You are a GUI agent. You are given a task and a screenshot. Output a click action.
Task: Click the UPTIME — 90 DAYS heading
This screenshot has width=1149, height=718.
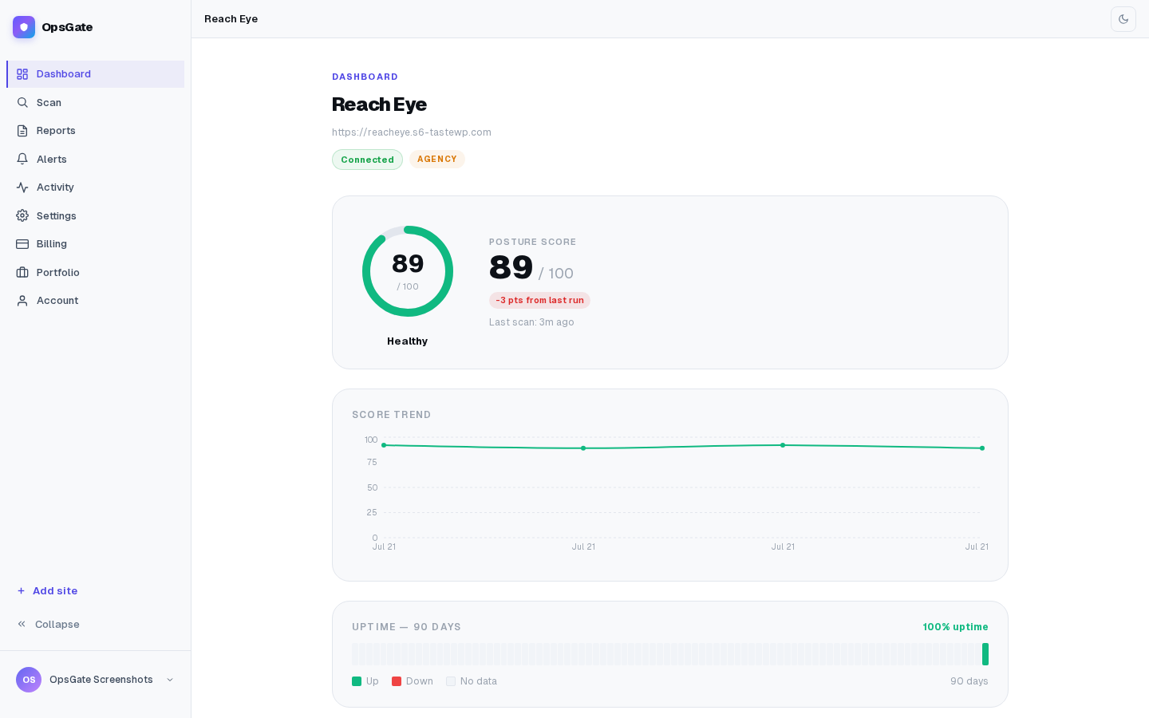pos(406,627)
